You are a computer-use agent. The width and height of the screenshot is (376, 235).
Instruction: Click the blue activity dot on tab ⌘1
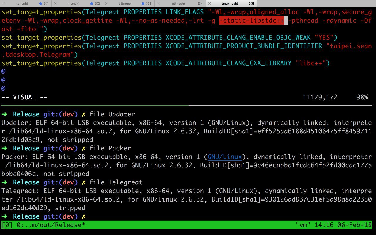click(41, 4)
